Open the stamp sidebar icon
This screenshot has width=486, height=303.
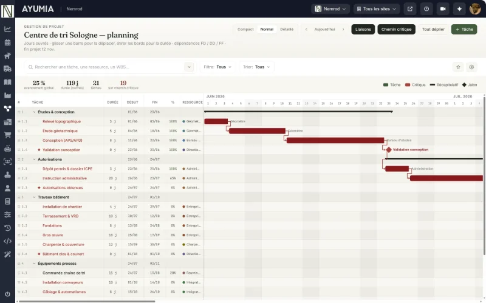tap(7, 175)
